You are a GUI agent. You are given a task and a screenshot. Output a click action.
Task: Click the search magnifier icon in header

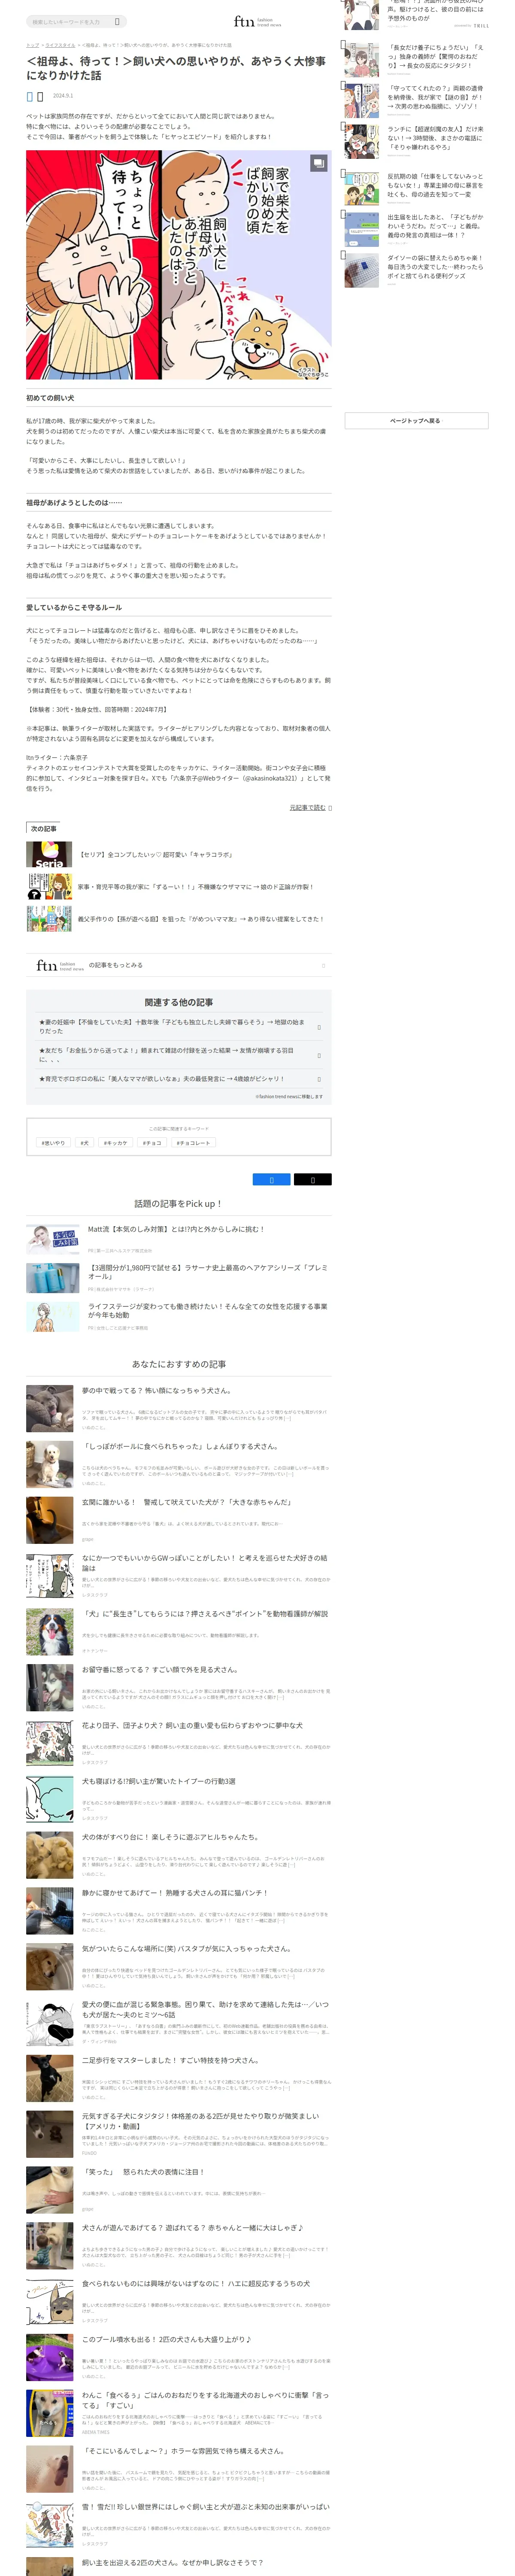117,21
